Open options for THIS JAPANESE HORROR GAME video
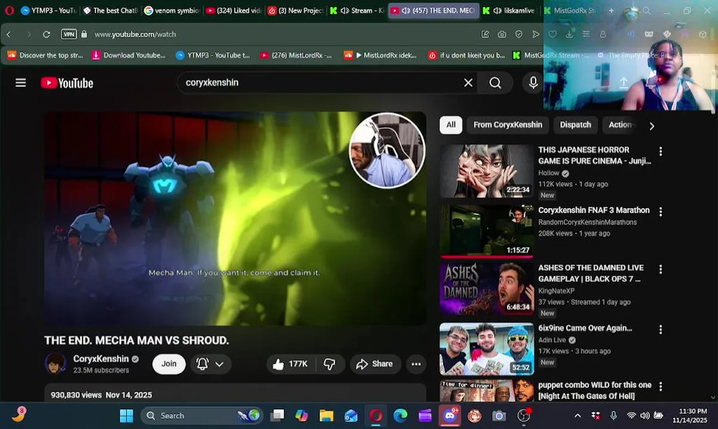The height and width of the screenshot is (429, 718). tap(660, 151)
